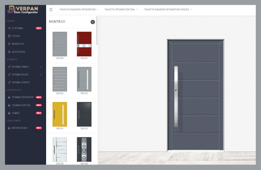
Task: Click the V0110 label text
Action: coord(84,94)
